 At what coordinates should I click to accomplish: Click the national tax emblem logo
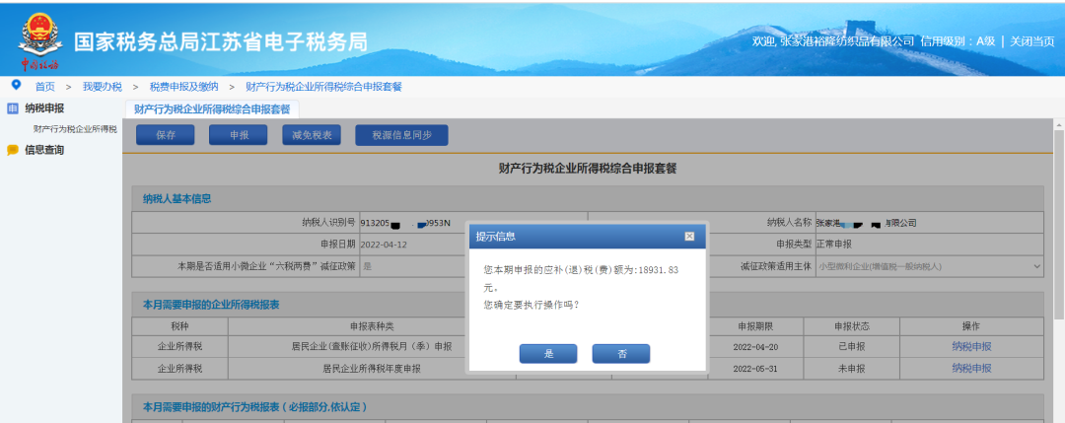point(38,39)
